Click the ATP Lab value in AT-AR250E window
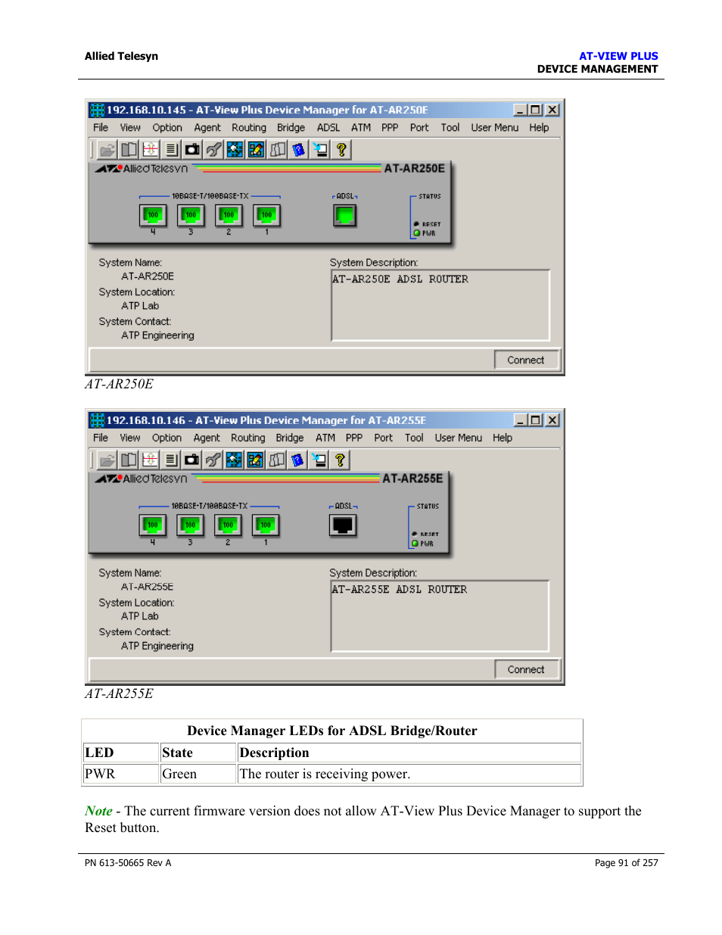Screen dimensions: 722x935 pyautogui.click(x=140, y=306)
